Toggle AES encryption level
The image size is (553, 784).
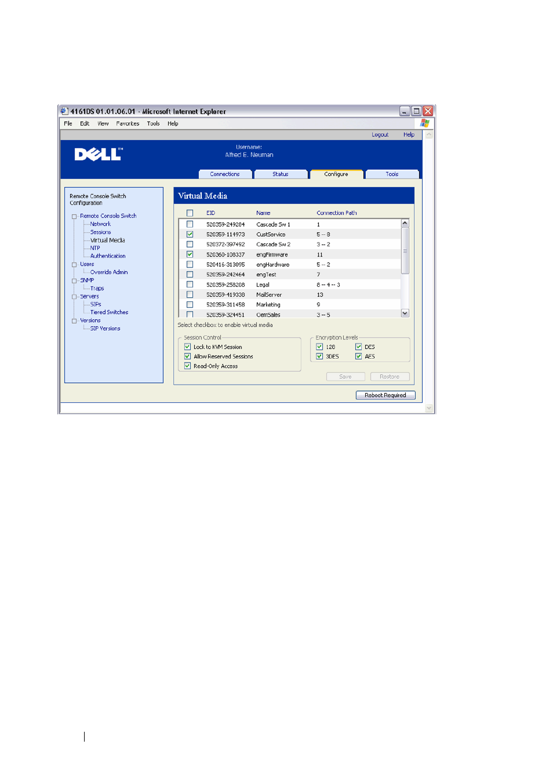pyautogui.click(x=358, y=356)
